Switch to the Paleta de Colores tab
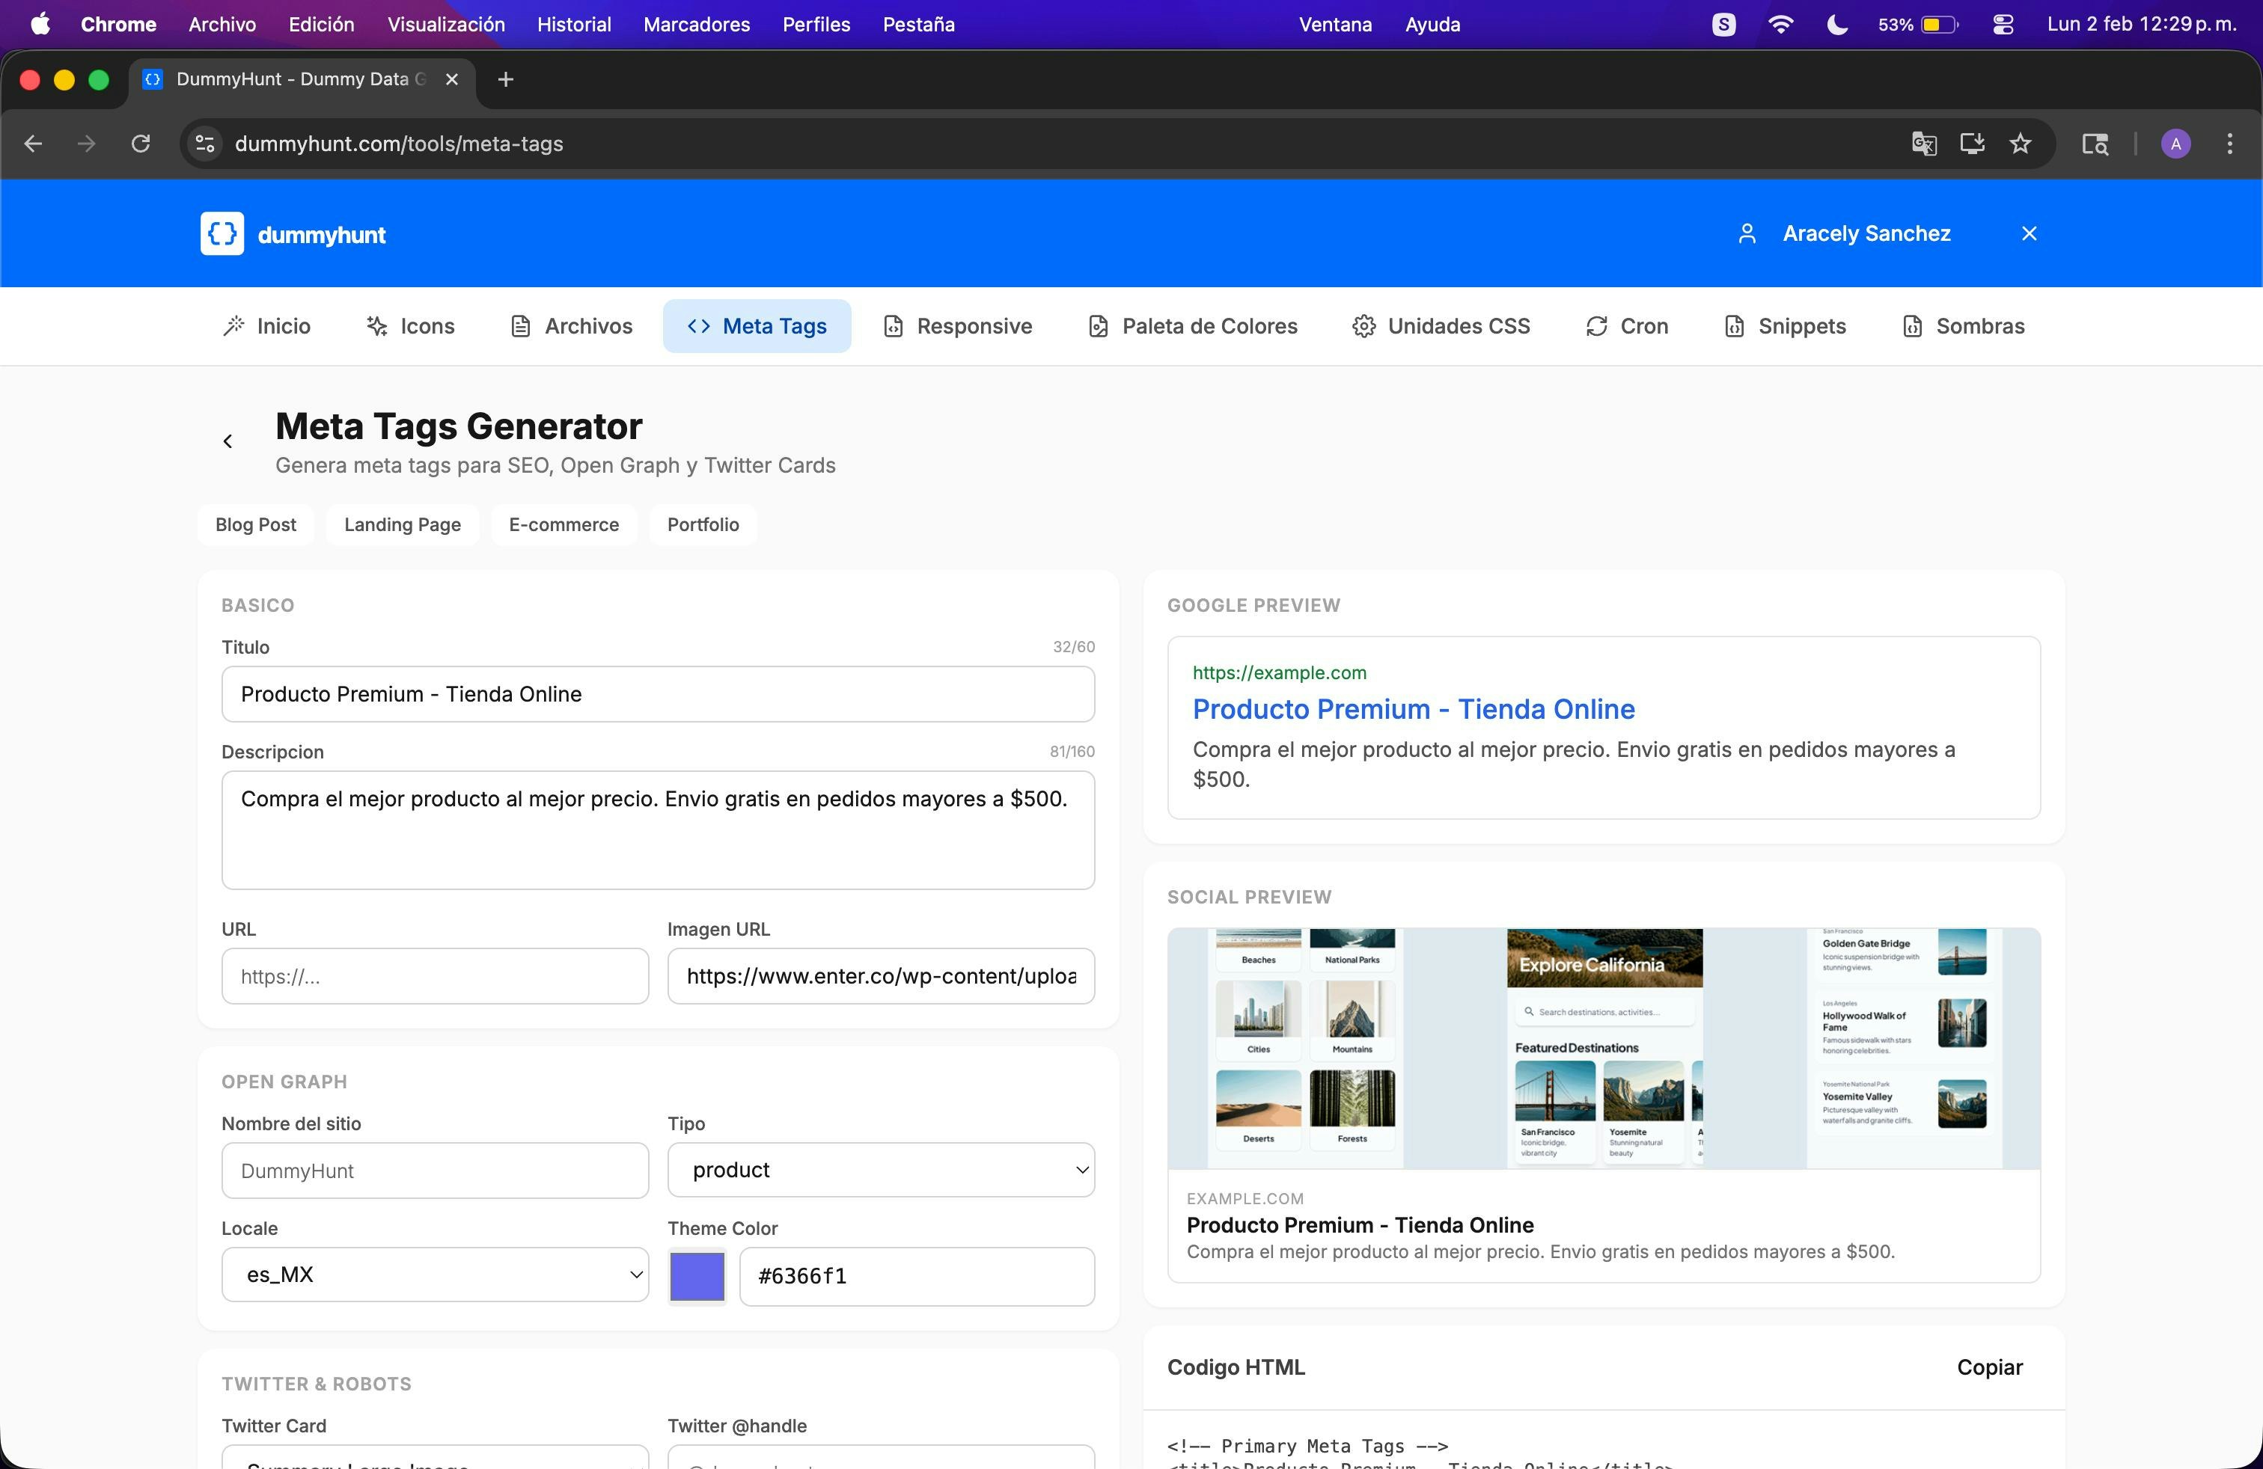 1192,326
